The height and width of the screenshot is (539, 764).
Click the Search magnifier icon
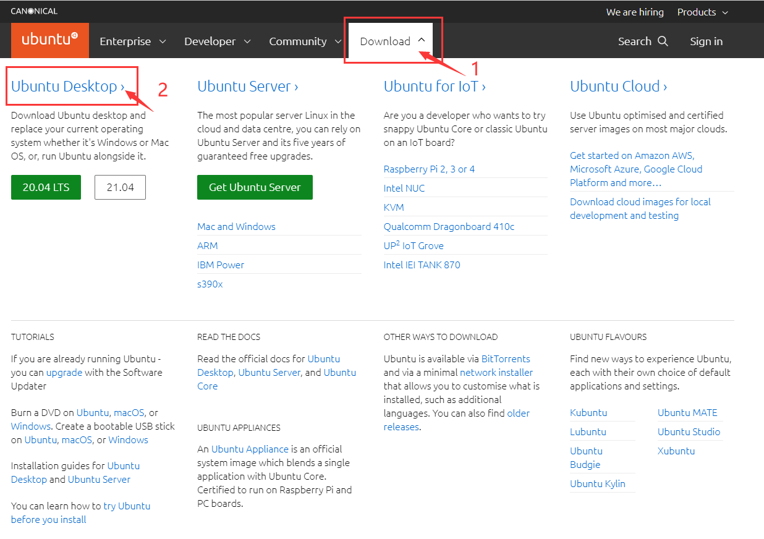click(x=663, y=41)
